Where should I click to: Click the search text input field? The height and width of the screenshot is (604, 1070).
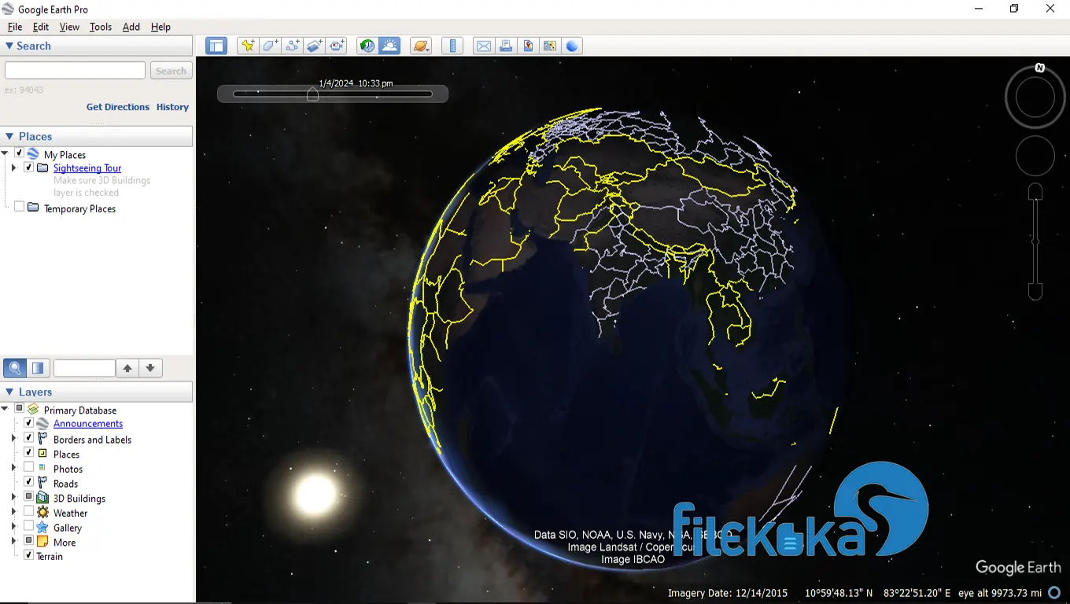point(75,71)
